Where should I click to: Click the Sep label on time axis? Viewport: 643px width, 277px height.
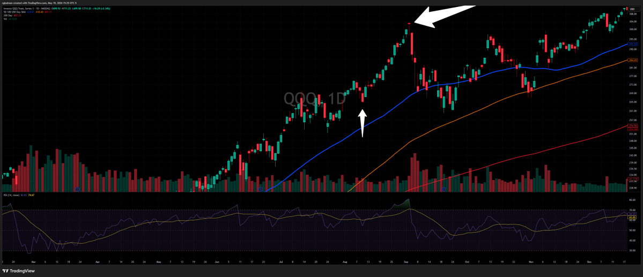point(406,262)
